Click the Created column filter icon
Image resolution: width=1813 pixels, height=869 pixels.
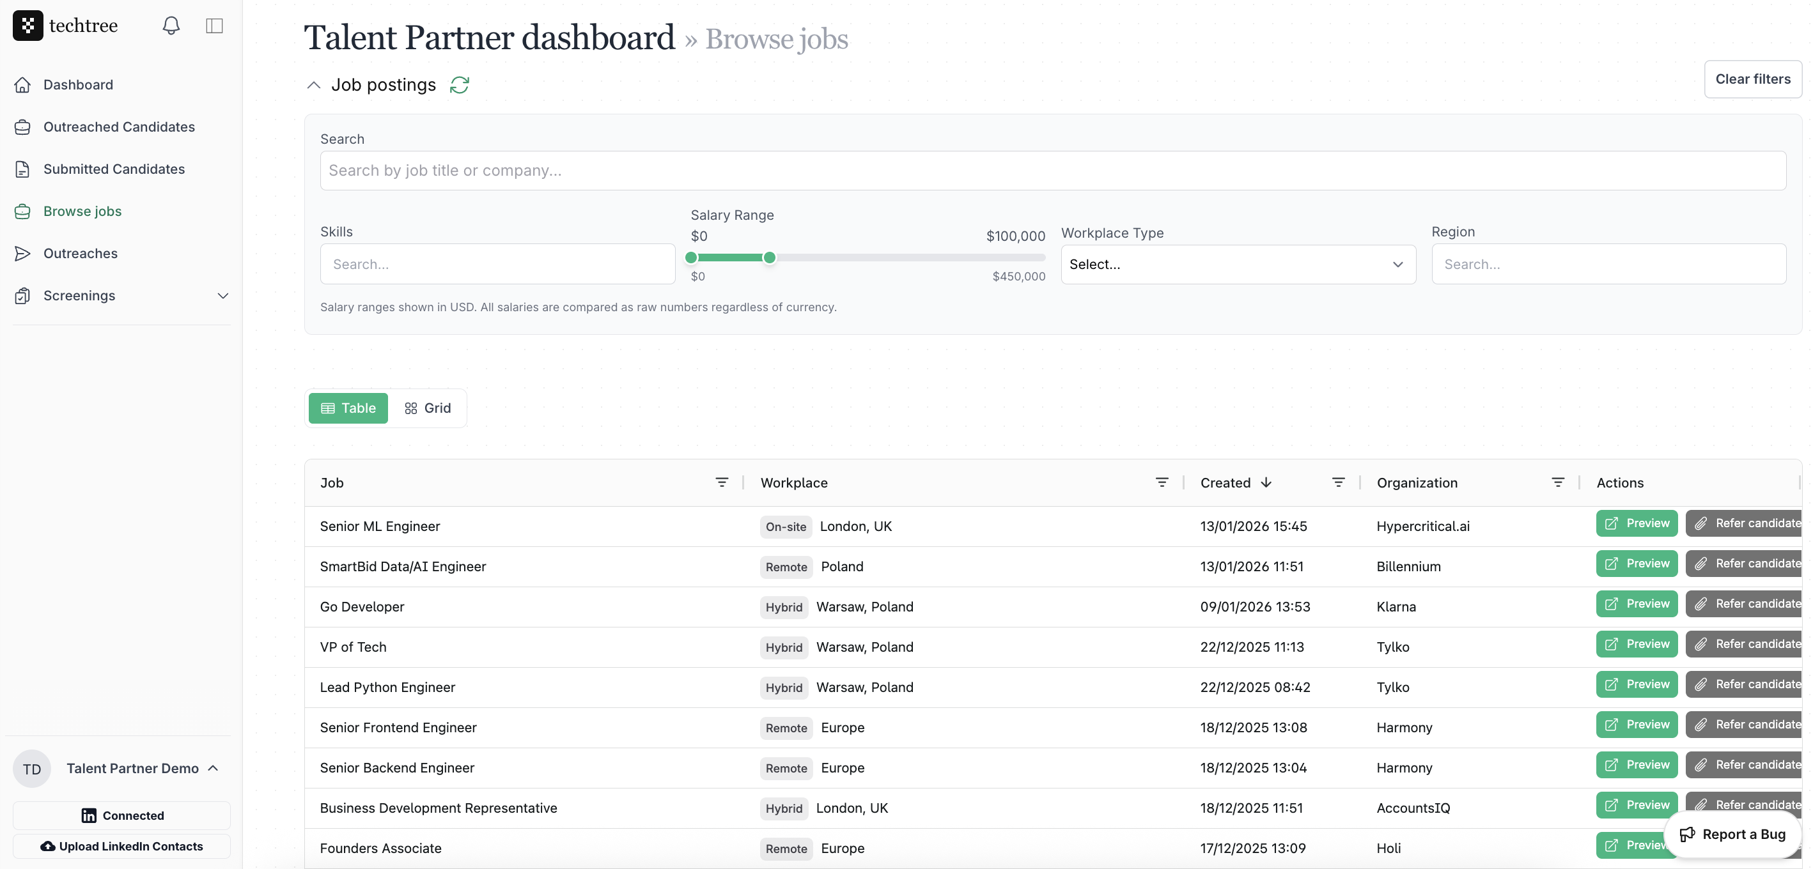coord(1338,482)
